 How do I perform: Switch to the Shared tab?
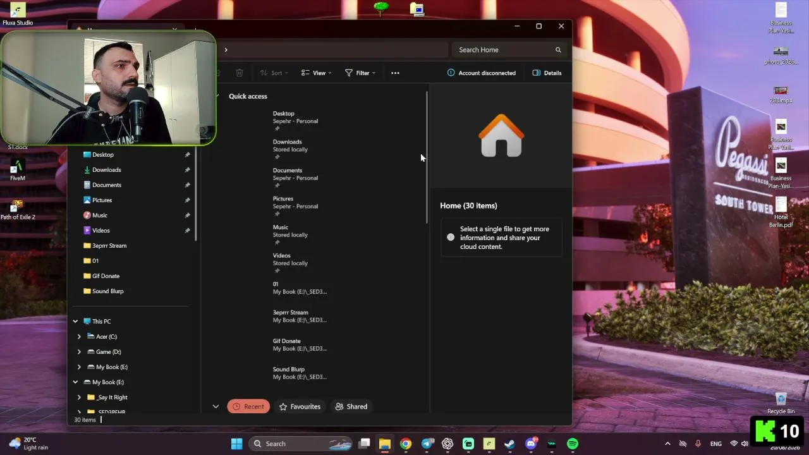(351, 406)
